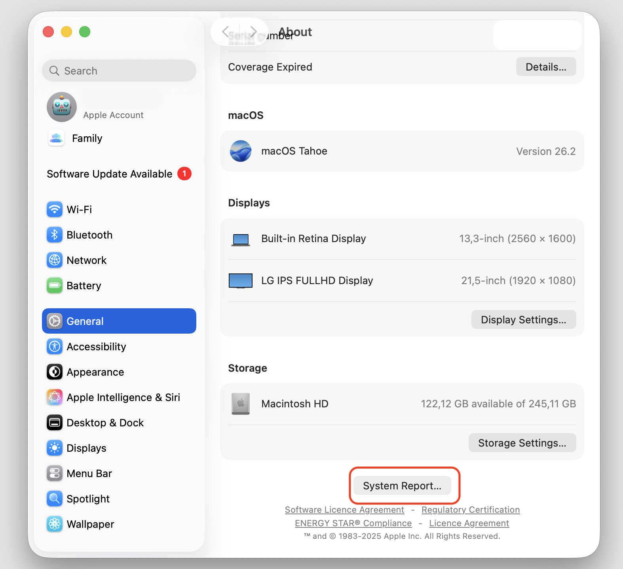Select the Menu Bar label in sidebar
The image size is (623, 569).
89,473
